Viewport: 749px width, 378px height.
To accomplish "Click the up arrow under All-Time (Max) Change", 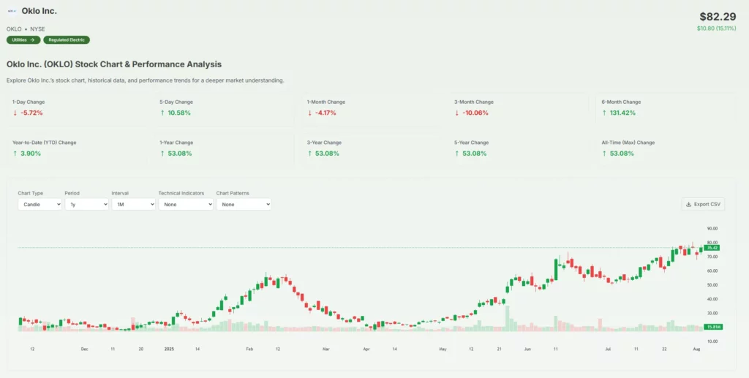I will (604, 154).
